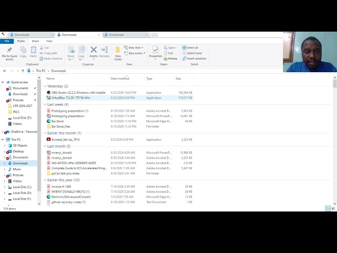Viewport: 337px width, 253px height.
Task: Sort by the Size column header
Action: click(178, 79)
